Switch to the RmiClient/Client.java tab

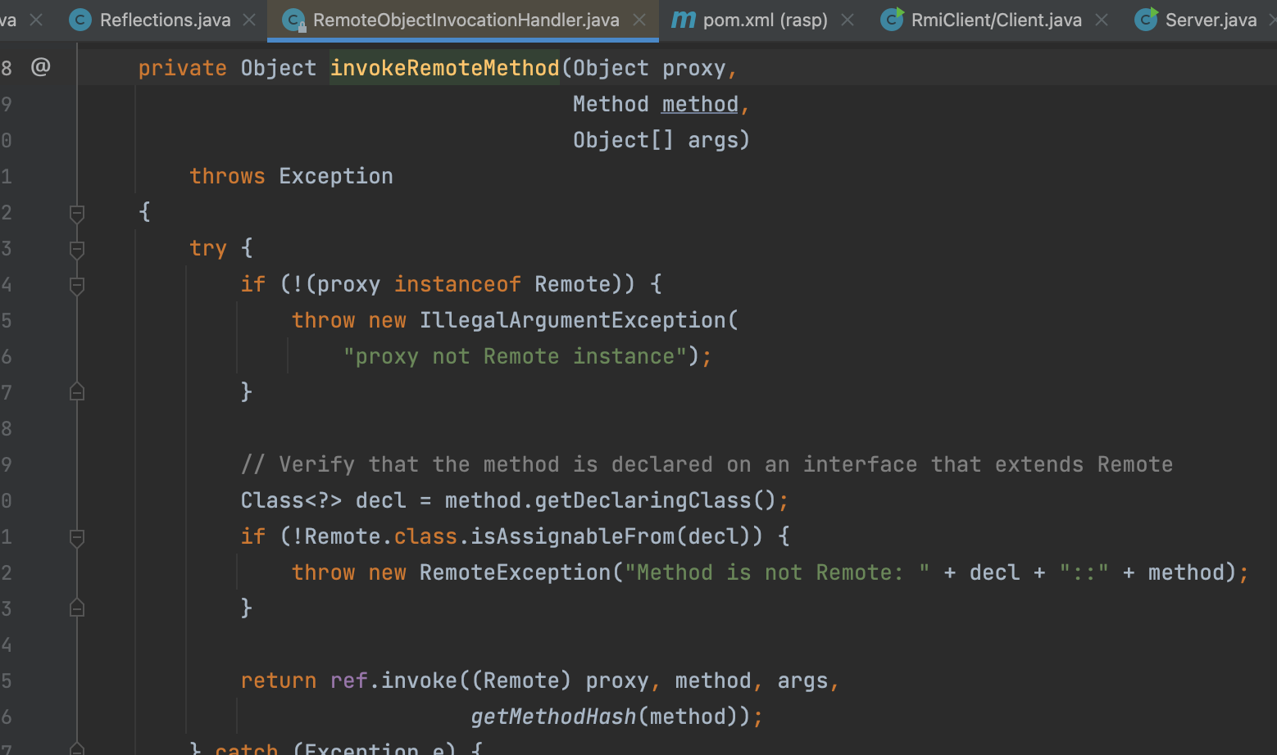click(x=996, y=20)
